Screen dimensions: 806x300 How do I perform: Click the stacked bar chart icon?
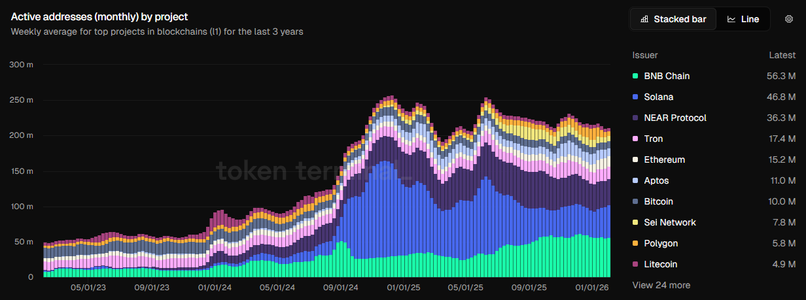coord(644,19)
